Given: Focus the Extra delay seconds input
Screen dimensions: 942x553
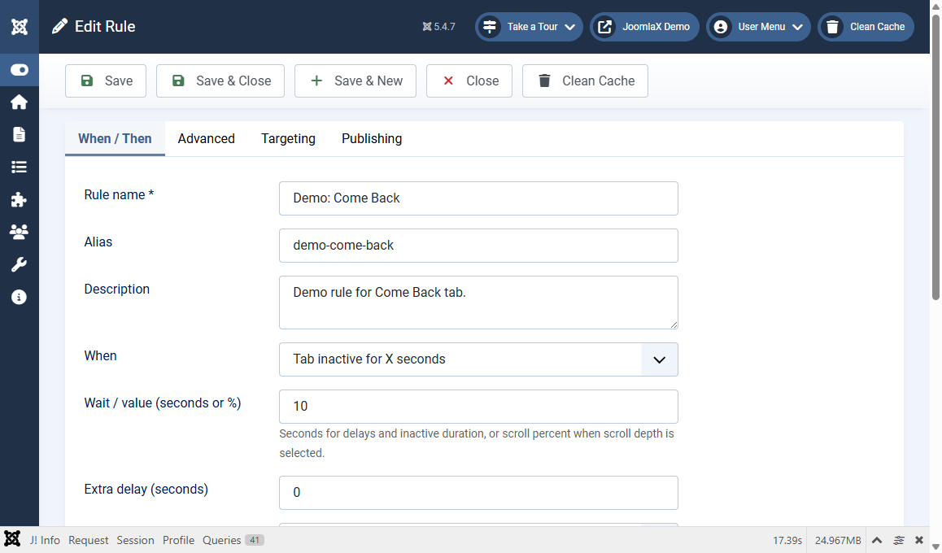Looking at the screenshot, I should tap(479, 493).
